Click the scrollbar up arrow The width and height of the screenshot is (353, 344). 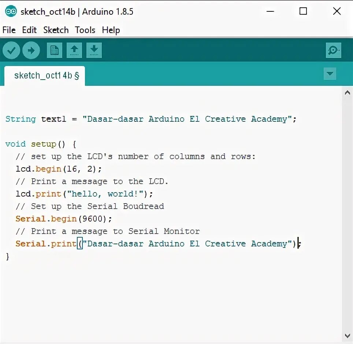tap(348, 93)
